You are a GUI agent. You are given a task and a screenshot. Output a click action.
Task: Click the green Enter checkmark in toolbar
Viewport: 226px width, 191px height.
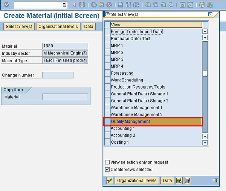(x=6, y=5)
